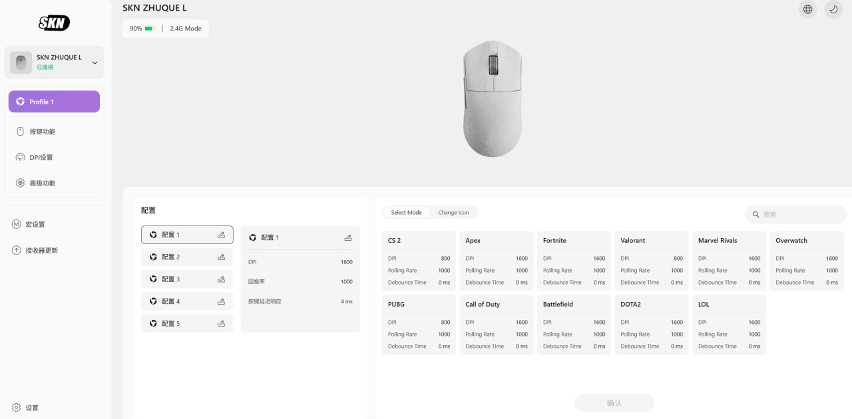Choose the CS 2 preset card
The width and height of the screenshot is (852, 419).
pos(419,261)
